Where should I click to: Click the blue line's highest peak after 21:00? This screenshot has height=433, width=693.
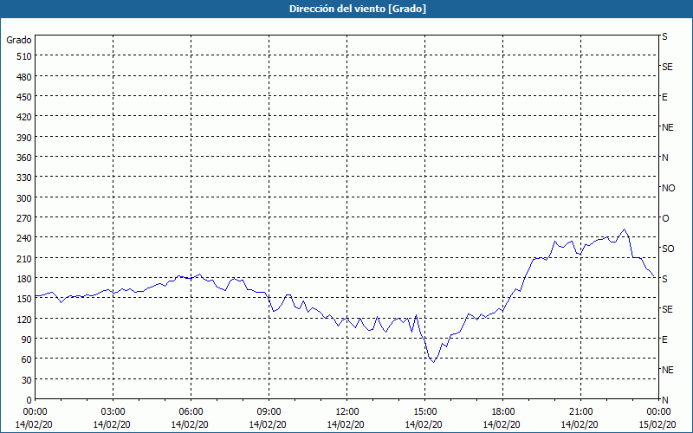point(624,229)
